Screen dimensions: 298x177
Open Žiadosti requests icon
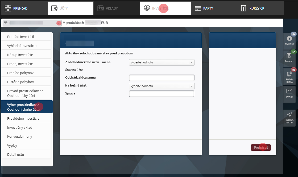pyautogui.click(x=289, y=56)
